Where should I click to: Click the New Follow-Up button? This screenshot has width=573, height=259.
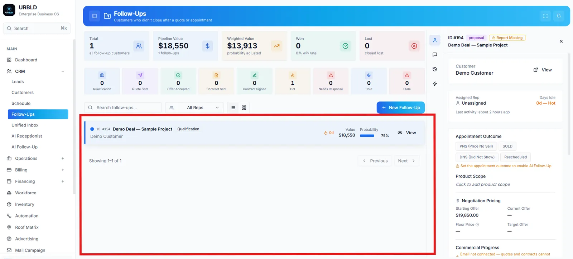coord(401,108)
